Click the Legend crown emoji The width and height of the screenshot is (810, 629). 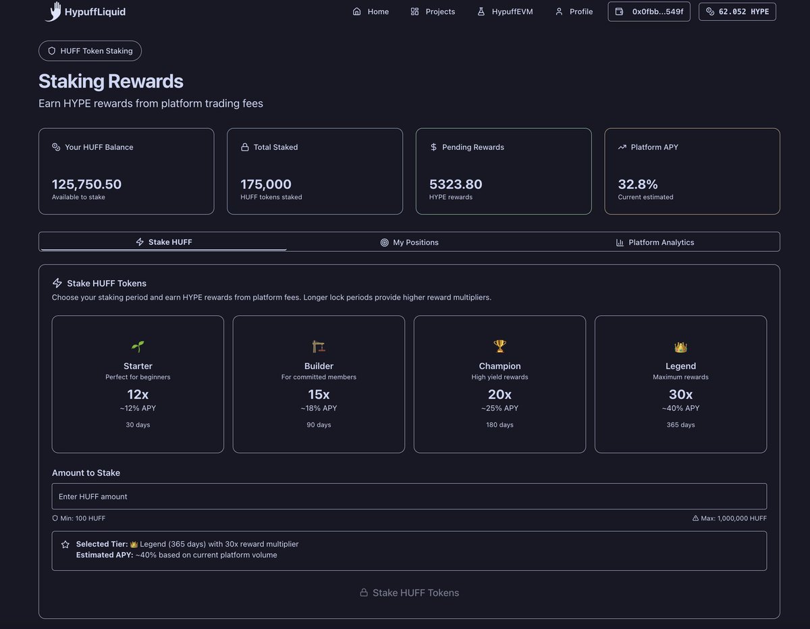680,347
